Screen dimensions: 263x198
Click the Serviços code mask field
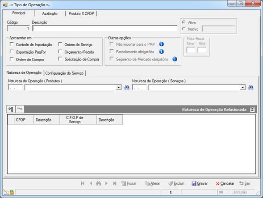pyautogui.click(x=139, y=87)
